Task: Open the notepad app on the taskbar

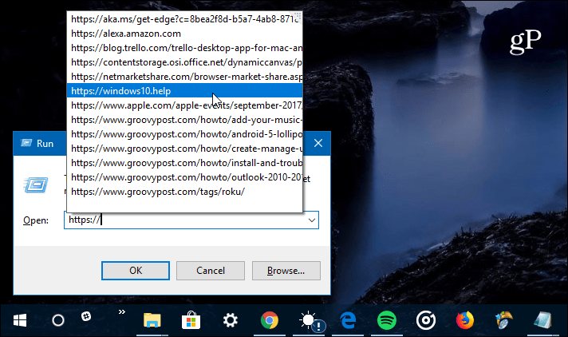Action: point(542,321)
